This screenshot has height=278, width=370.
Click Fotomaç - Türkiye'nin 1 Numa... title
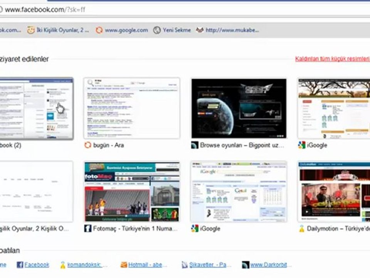tap(135, 229)
